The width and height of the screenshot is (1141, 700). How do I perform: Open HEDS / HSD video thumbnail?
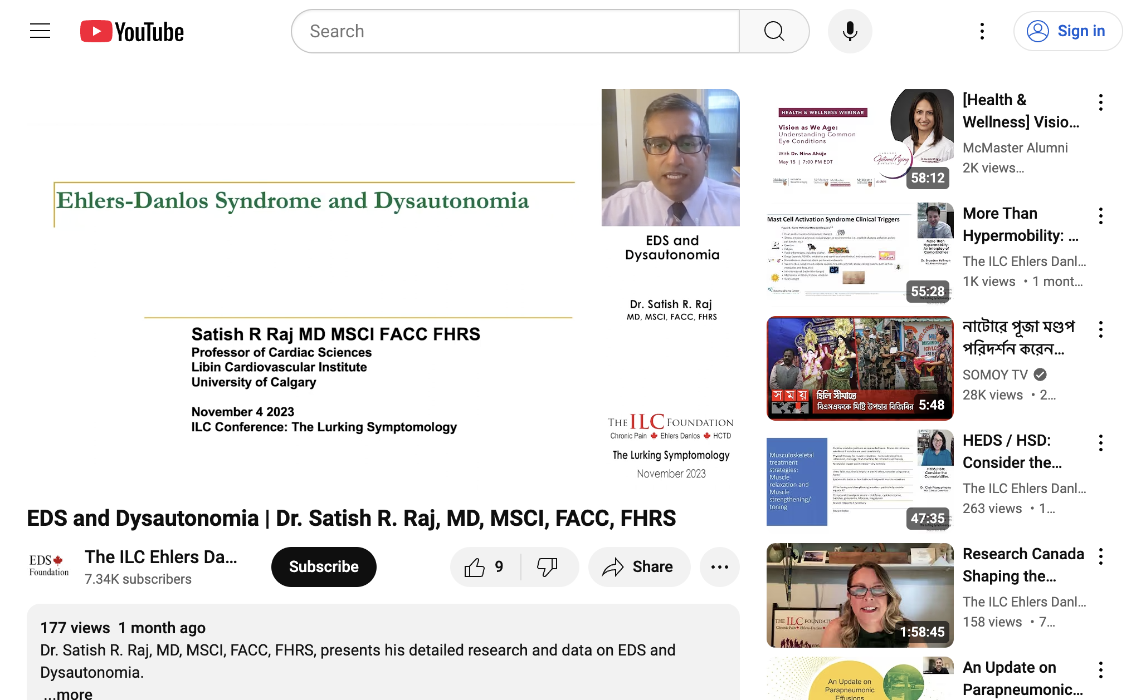(860, 481)
